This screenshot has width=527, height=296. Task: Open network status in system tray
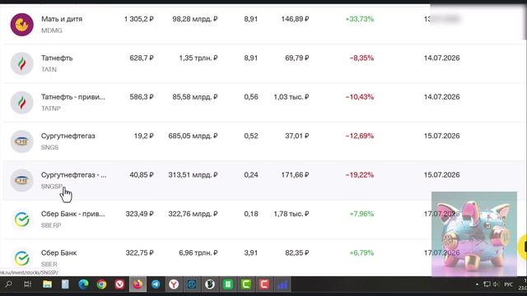coord(487,284)
